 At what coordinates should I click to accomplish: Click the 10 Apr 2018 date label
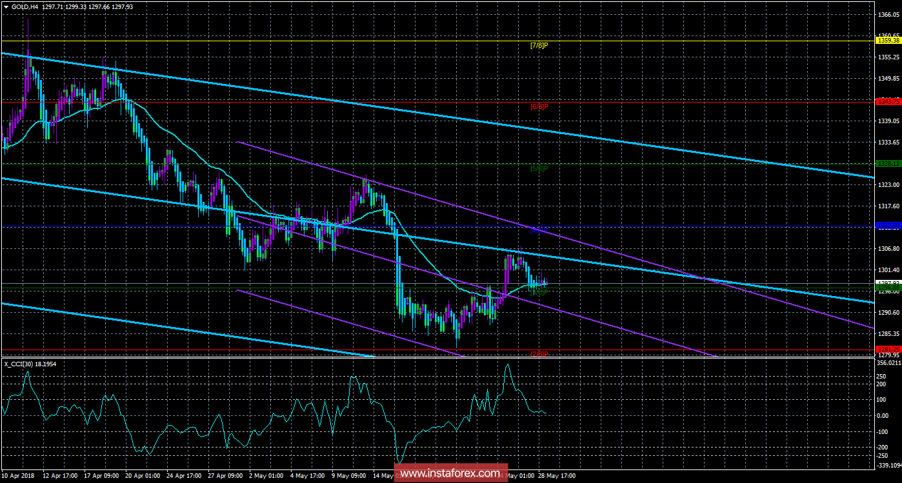pyautogui.click(x=19, y=476)
